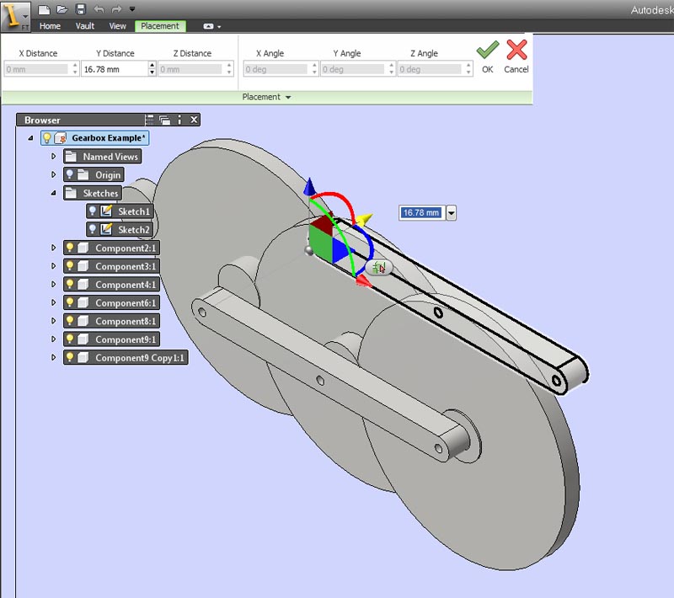The height and width of the screenshot is (598, 674).
Task: Open the quick access toolbar customize arrow
Action: coord(132,9)
